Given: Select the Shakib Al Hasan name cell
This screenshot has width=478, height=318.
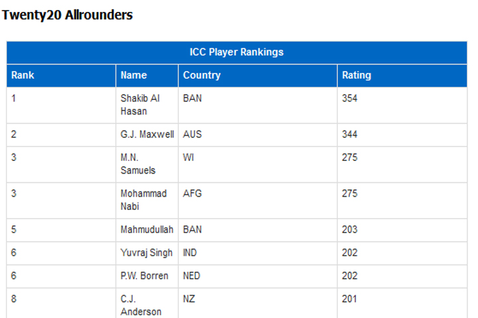Looking at the screenshot, I should pos(147,105).
